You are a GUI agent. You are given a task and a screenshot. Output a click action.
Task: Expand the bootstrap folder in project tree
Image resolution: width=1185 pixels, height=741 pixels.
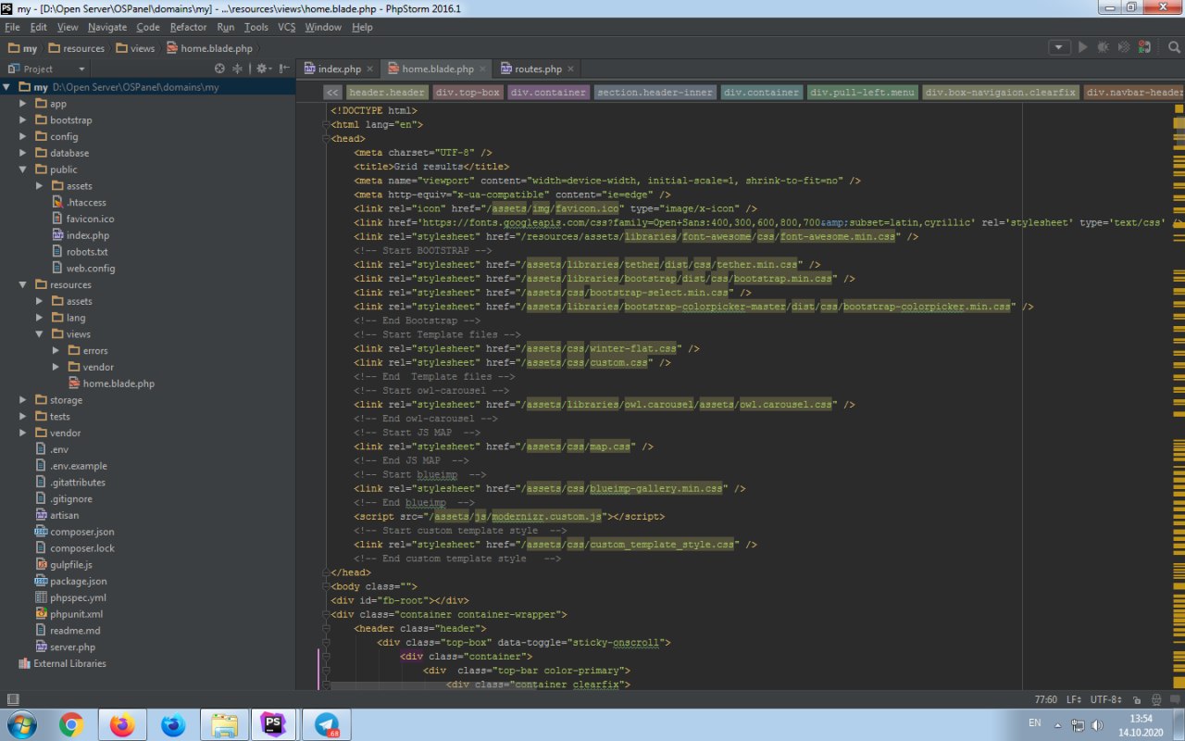[x=24, y=120]
